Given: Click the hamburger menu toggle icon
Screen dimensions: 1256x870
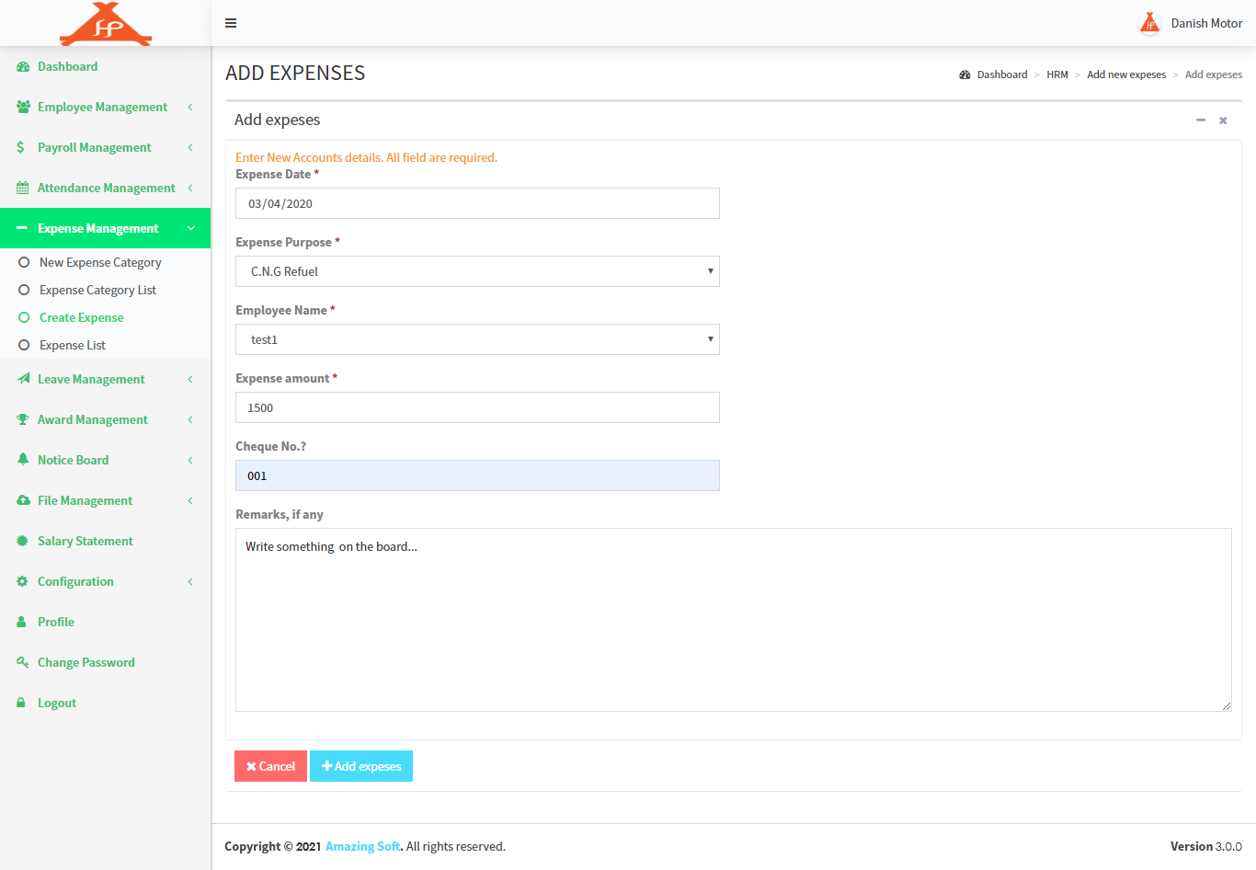Looking at the screenshot, I should pyautogui.click(x=231, y=23).
